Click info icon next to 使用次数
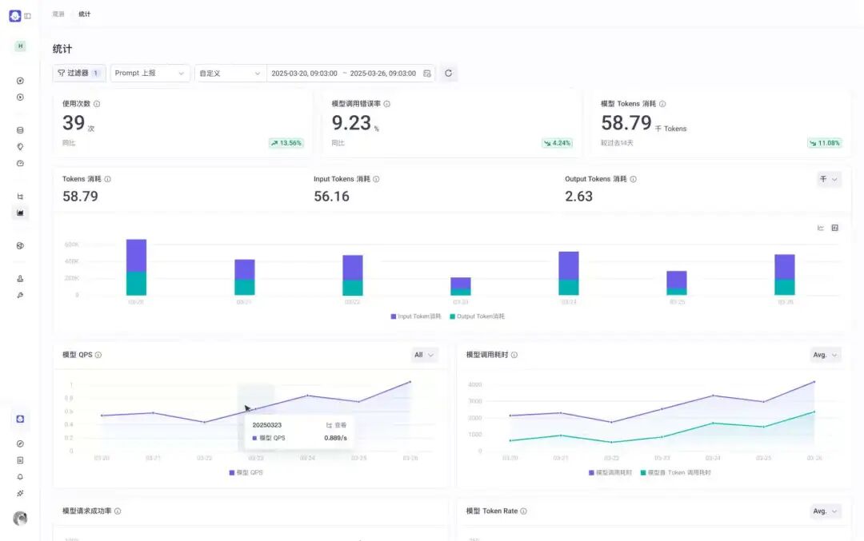 pyautogui.click(x=97, y=104)
